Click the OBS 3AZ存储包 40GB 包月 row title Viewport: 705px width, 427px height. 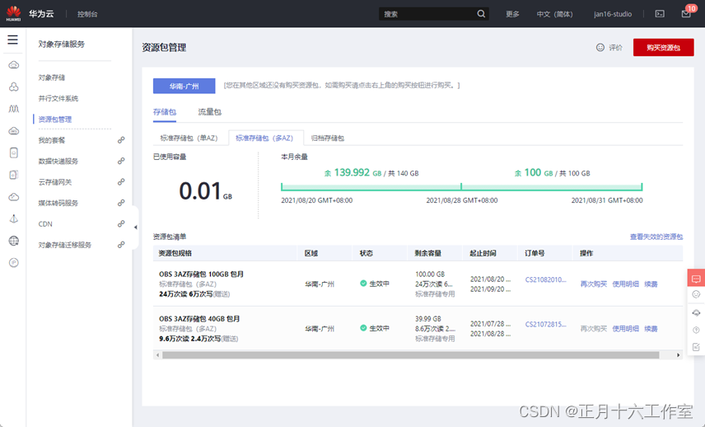pos(199,318)
